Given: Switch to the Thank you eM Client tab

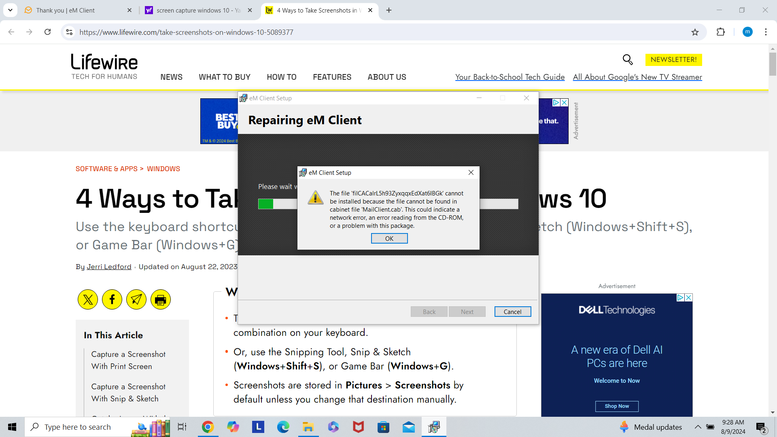Looking at the screenshot, I should (x=78, y=10).
